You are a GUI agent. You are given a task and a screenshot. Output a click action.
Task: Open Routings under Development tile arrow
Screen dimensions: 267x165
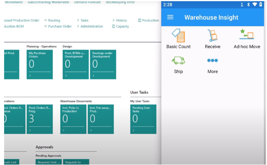(x=93, y=76)
